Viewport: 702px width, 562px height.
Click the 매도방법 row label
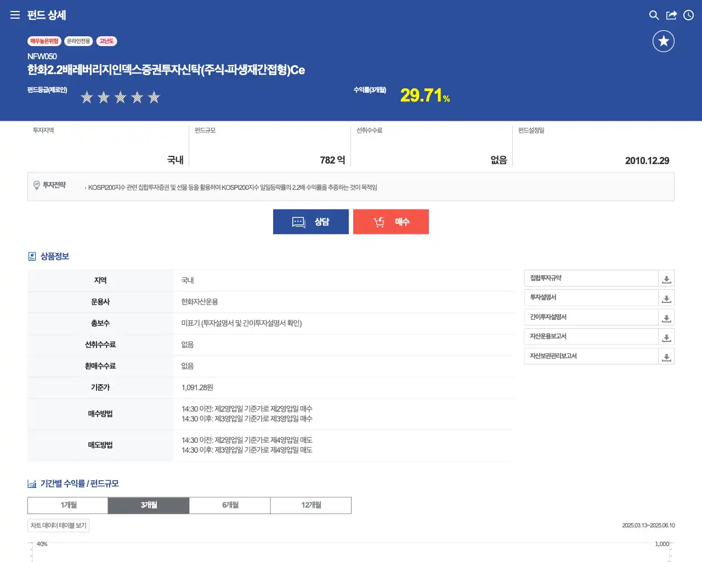tap(100, 445)
